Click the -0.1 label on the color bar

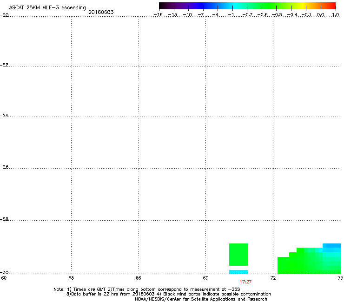tap(306, 15)
